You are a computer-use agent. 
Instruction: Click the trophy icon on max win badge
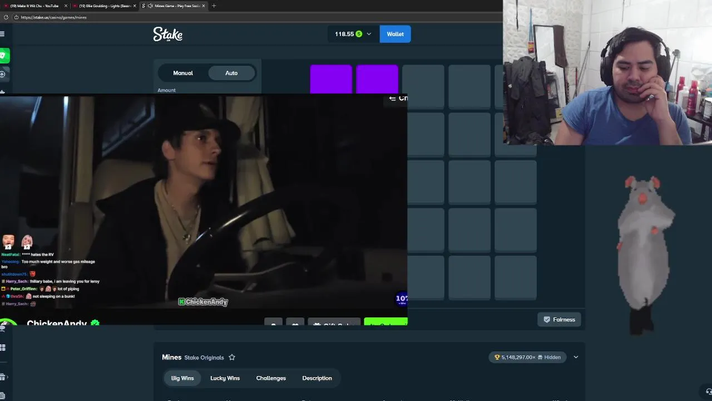coord(497,358)
